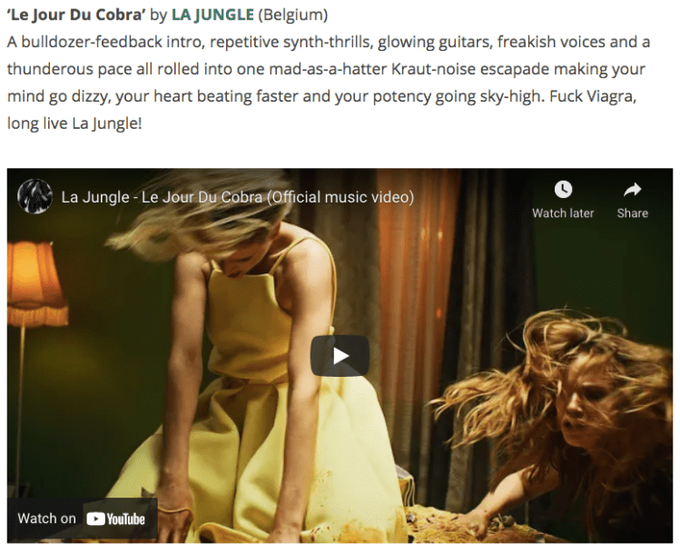The width and height of the screenshot is (680, 553).
Task: Click the 'Watch on' text in the video
Action: pyautogui.click(x=46, y=518)
